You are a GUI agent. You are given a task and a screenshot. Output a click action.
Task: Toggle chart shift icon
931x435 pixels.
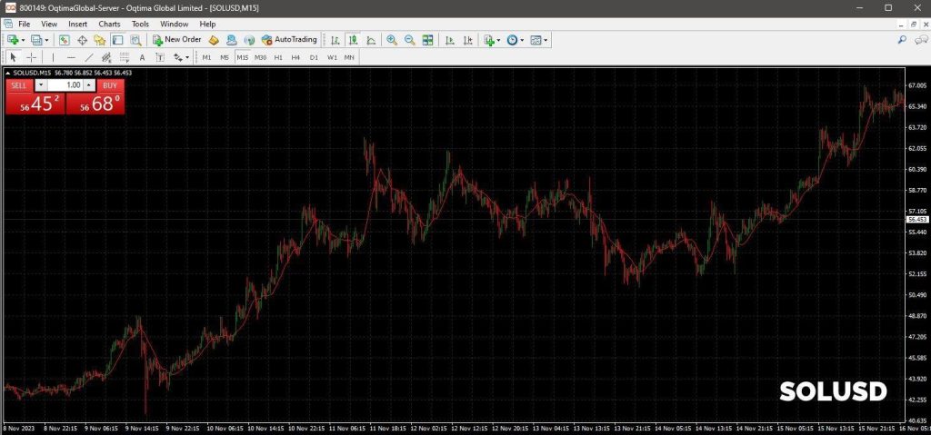tap(468, 40)
